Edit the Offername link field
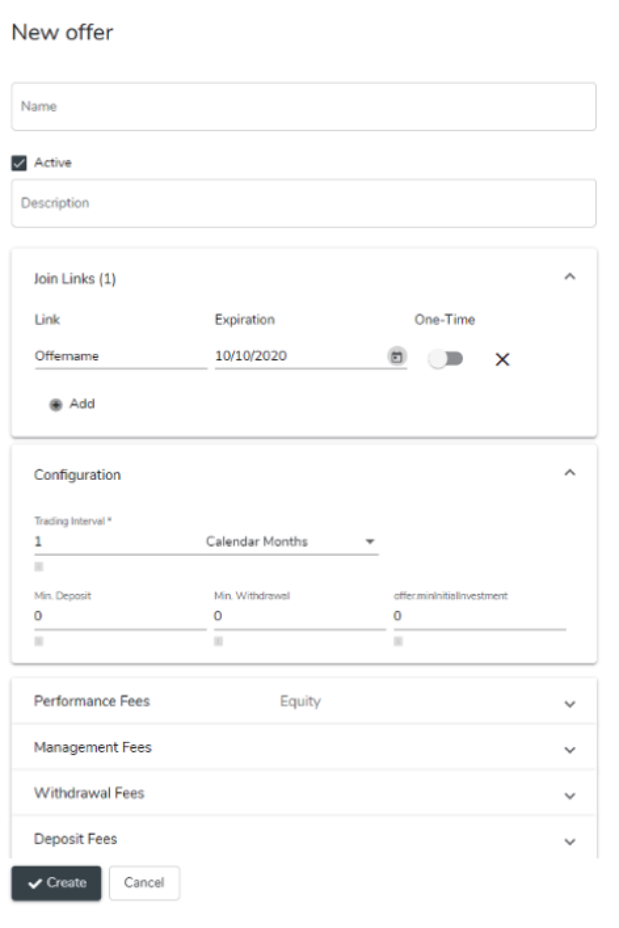The image size is (619, 928). (x=121, y=356)
